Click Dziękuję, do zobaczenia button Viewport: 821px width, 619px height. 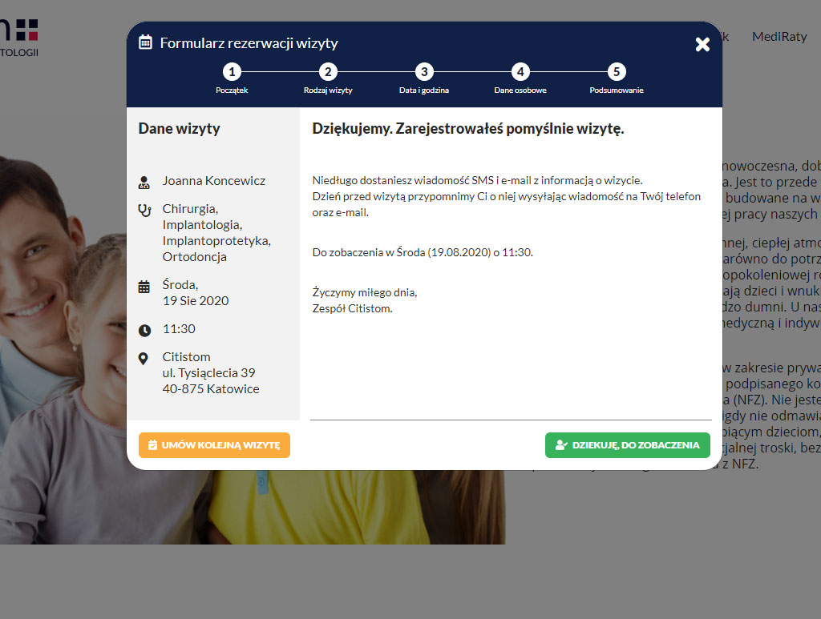tap(627, 445)
